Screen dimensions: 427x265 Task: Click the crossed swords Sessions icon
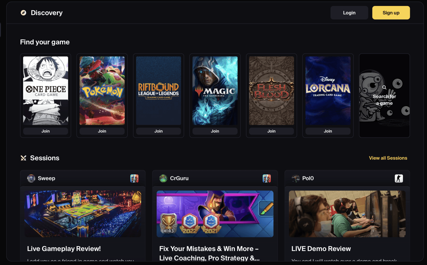pos(23,158)
